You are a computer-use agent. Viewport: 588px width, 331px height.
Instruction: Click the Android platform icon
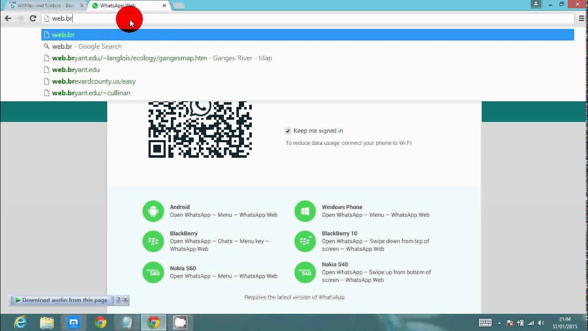[x=153, y=211]
